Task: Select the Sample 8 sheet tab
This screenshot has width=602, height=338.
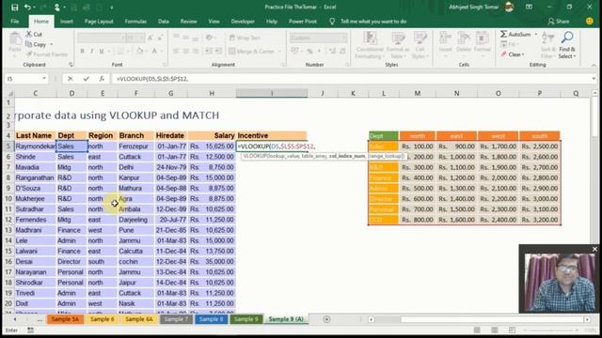Action: [211, 319]
